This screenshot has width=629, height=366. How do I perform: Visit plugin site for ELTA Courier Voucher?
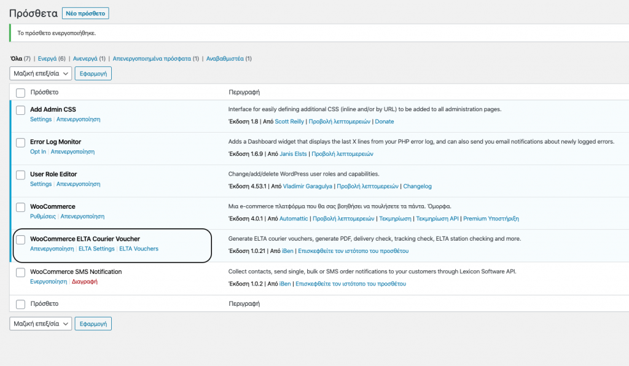[x=353, y=251]
